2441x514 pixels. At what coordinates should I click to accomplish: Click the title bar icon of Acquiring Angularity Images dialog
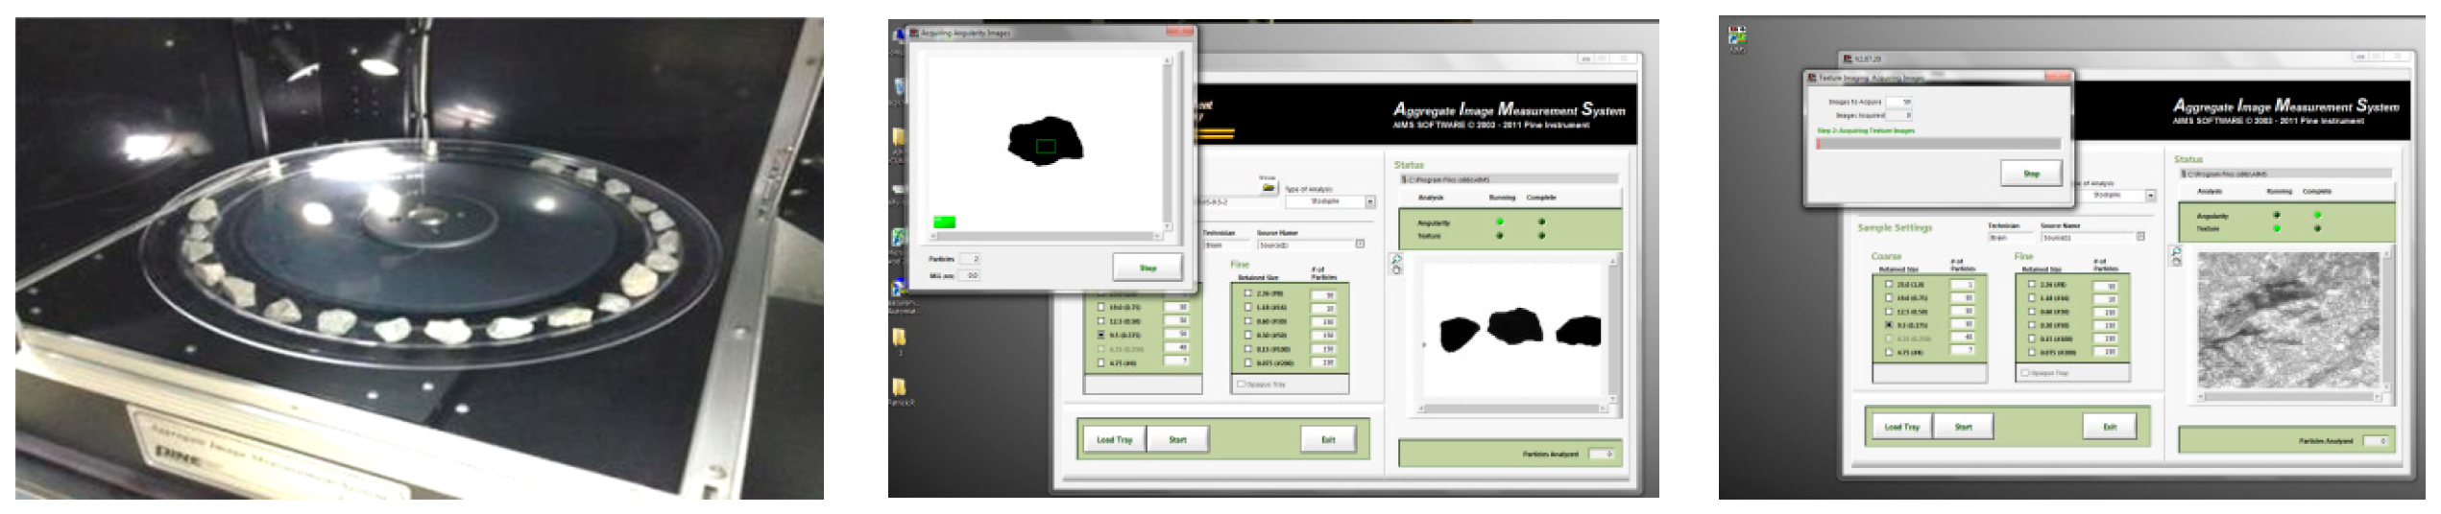[x=914, y=33]
